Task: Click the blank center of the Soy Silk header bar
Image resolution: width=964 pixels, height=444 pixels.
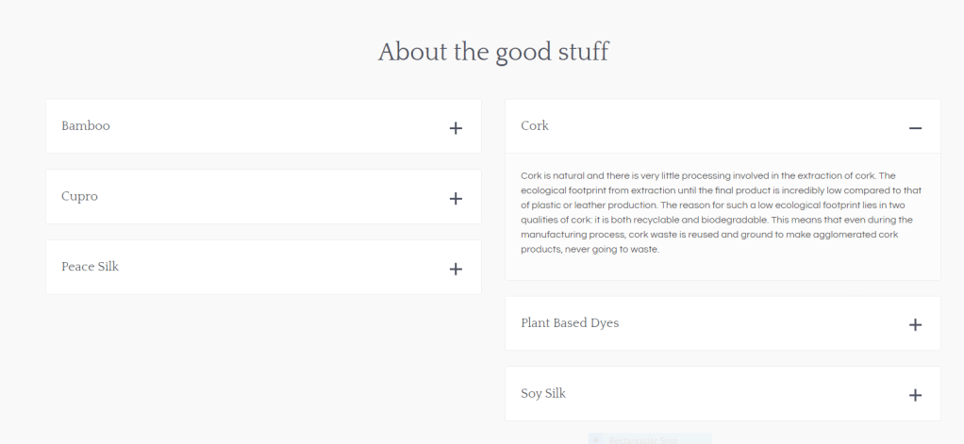Action: pos(723,394)
